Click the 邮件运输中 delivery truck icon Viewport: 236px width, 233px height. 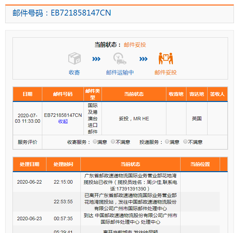pyautogui.click(x=120, y=58)
